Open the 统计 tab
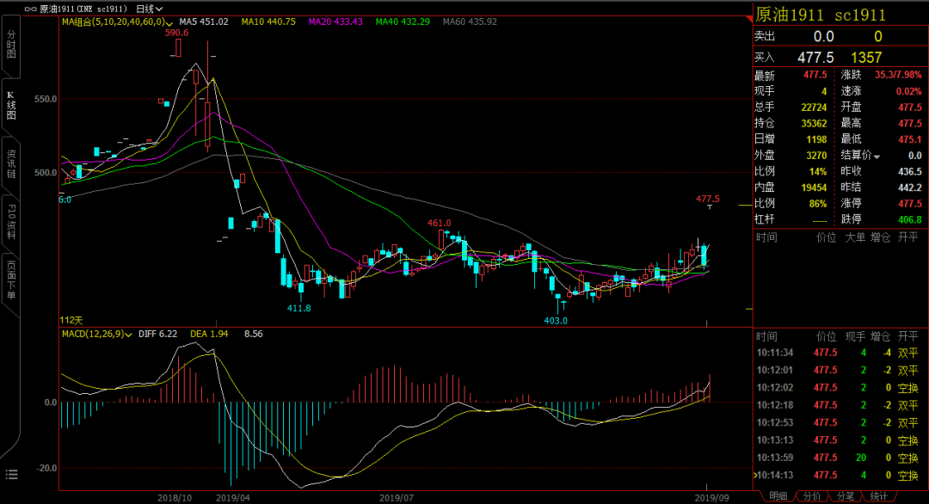 [x=878, y=496]
